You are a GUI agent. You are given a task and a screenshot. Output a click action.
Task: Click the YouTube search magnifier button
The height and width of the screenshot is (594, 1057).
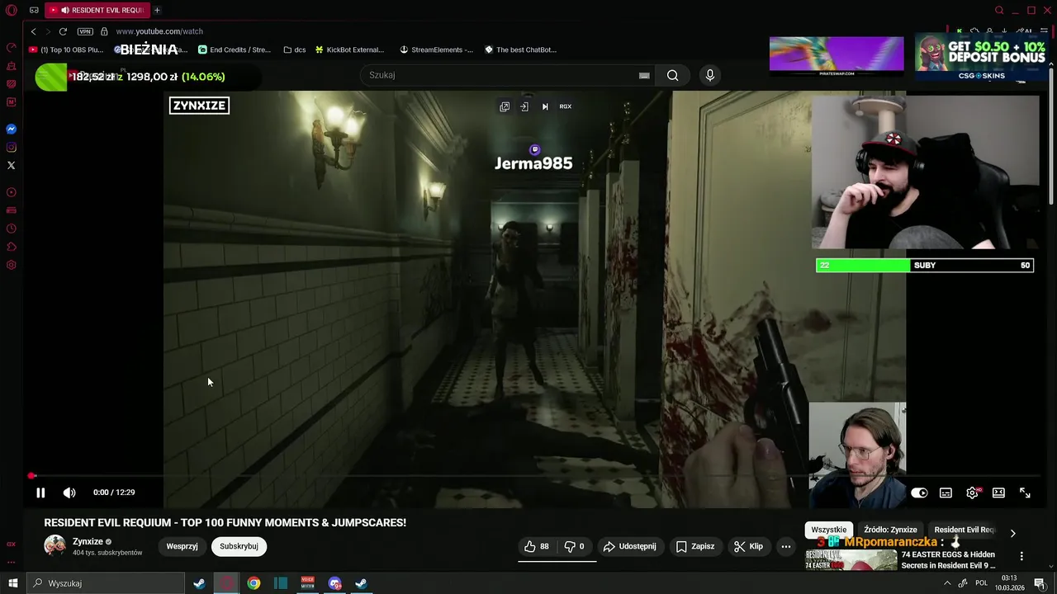tap(673, 75)
